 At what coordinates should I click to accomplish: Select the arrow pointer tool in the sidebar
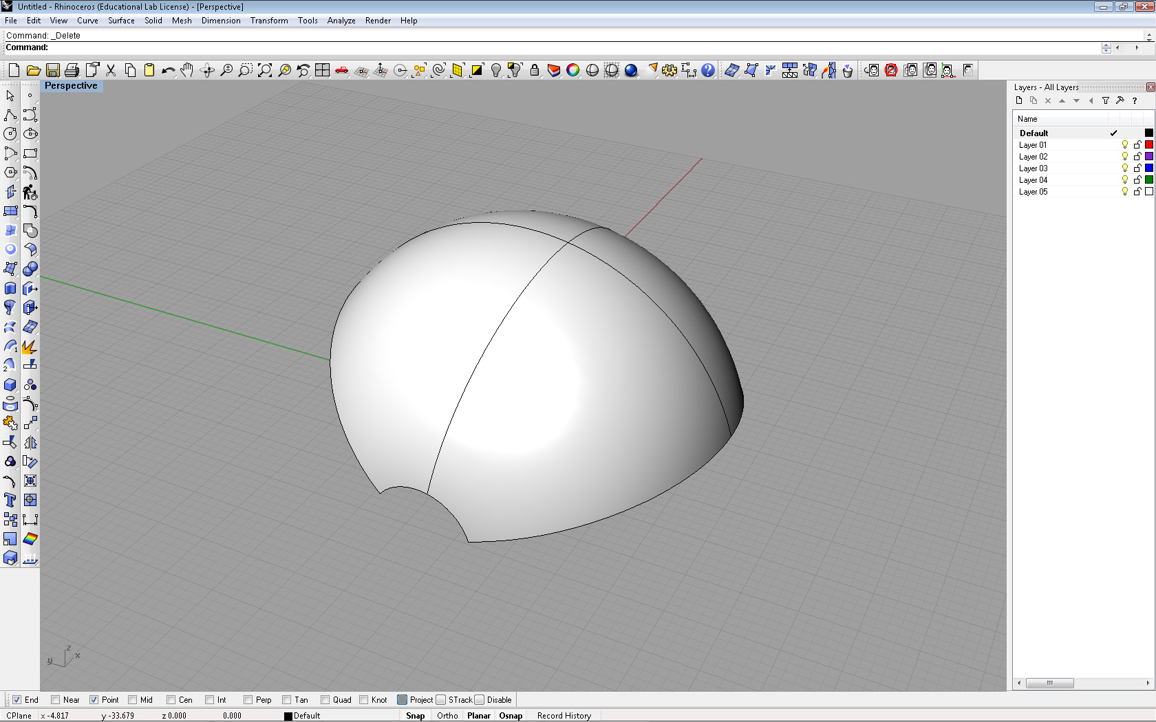tap(10, 96)
